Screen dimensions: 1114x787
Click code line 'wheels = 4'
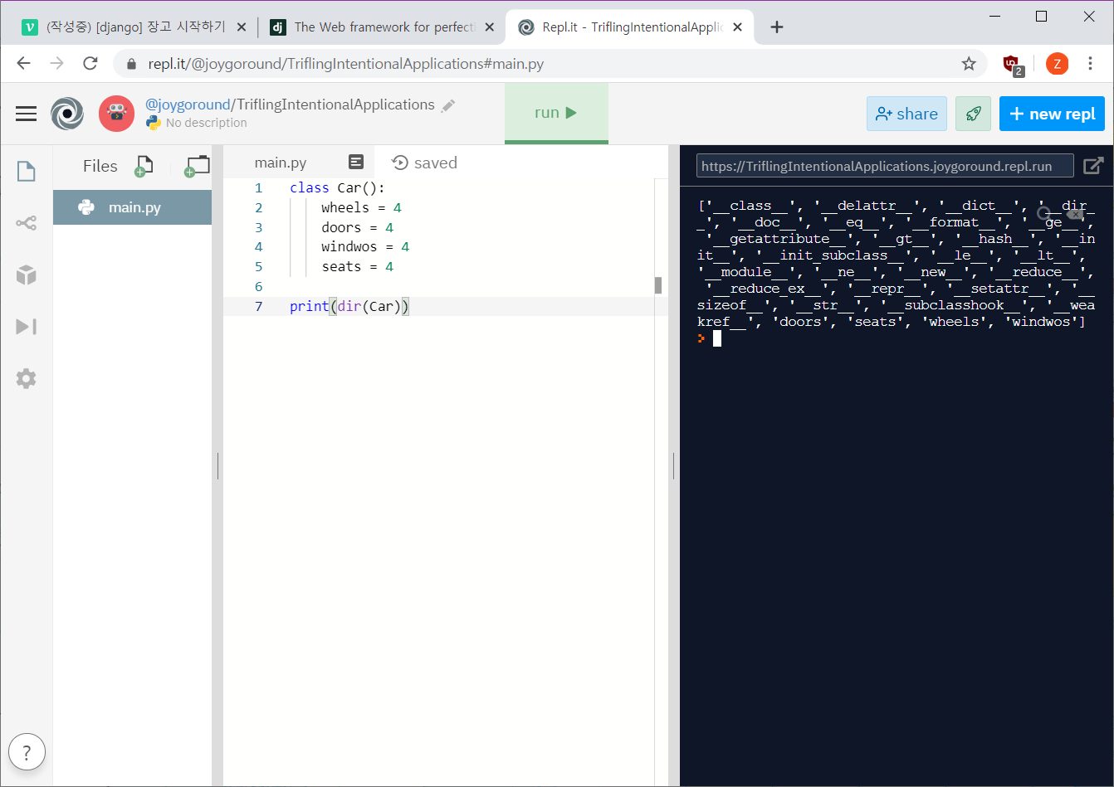tap(361, 207)
